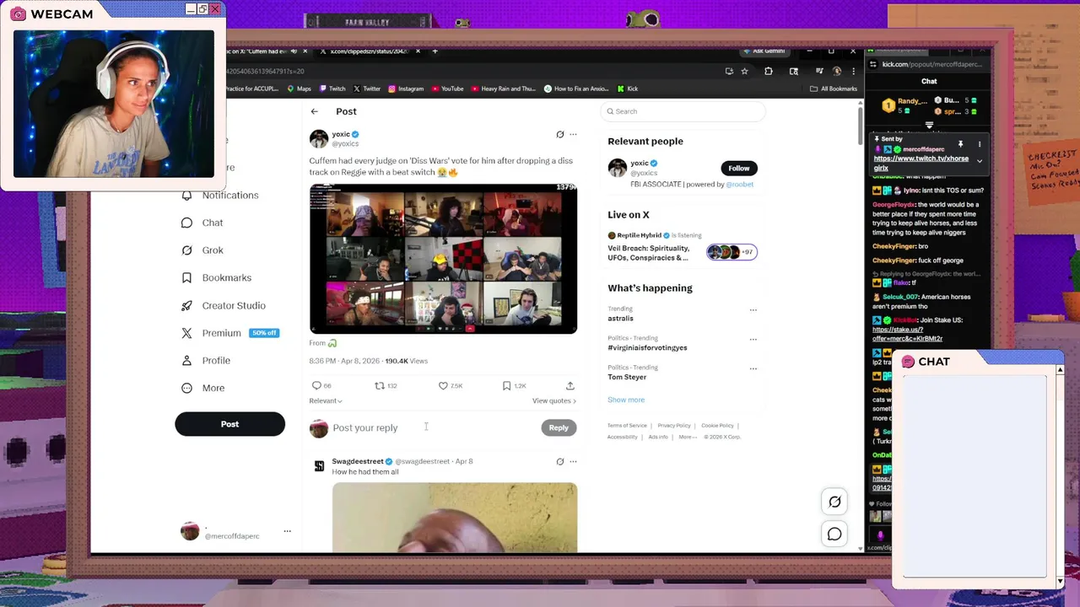Open floating Grok button on X
Screen dimensions: 1080x607
(834, 502)
